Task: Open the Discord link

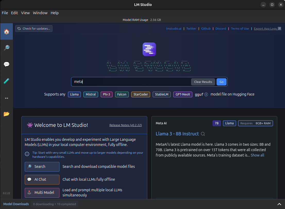Action: [x=221, y=29]
